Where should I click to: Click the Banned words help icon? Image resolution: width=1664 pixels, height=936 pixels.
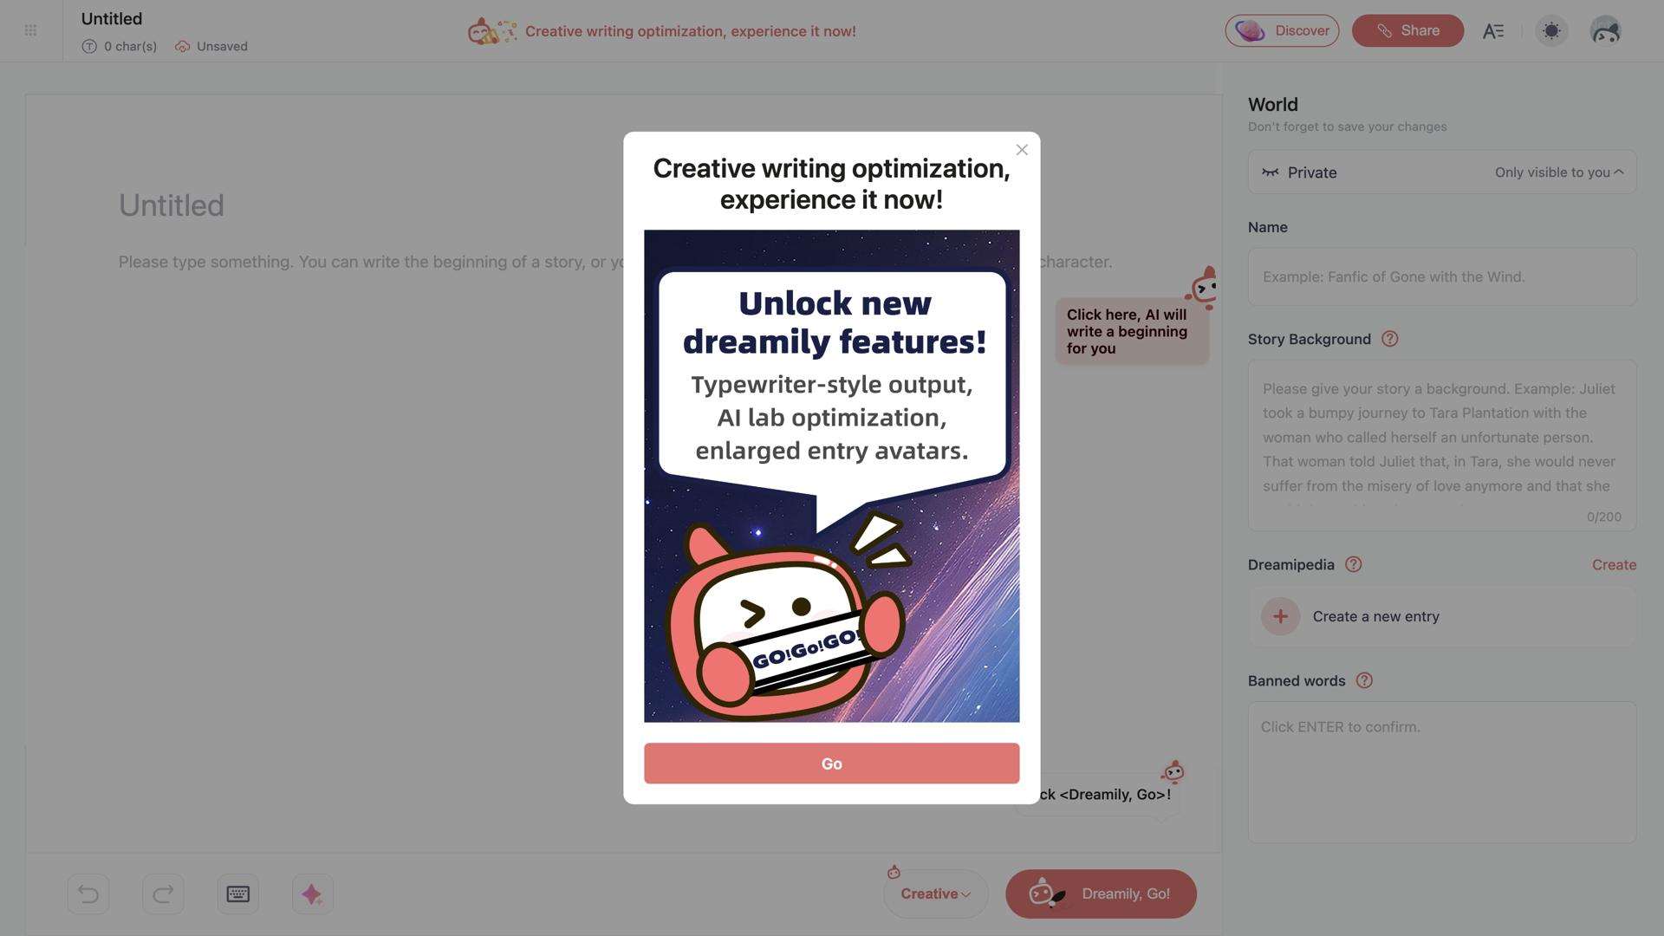pos(1364,680)
